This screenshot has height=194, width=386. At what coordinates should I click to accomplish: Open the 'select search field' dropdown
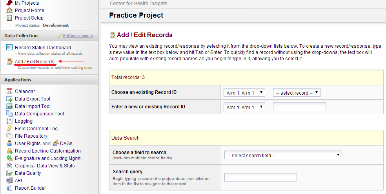tap(283, 155)
